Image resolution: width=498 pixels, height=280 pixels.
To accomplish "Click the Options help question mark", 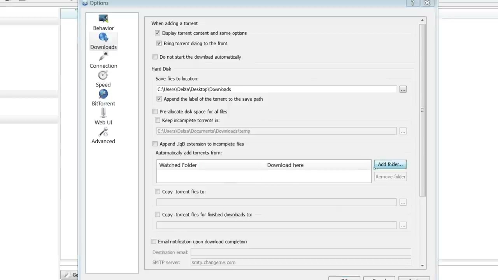I will tap(412, 3).
